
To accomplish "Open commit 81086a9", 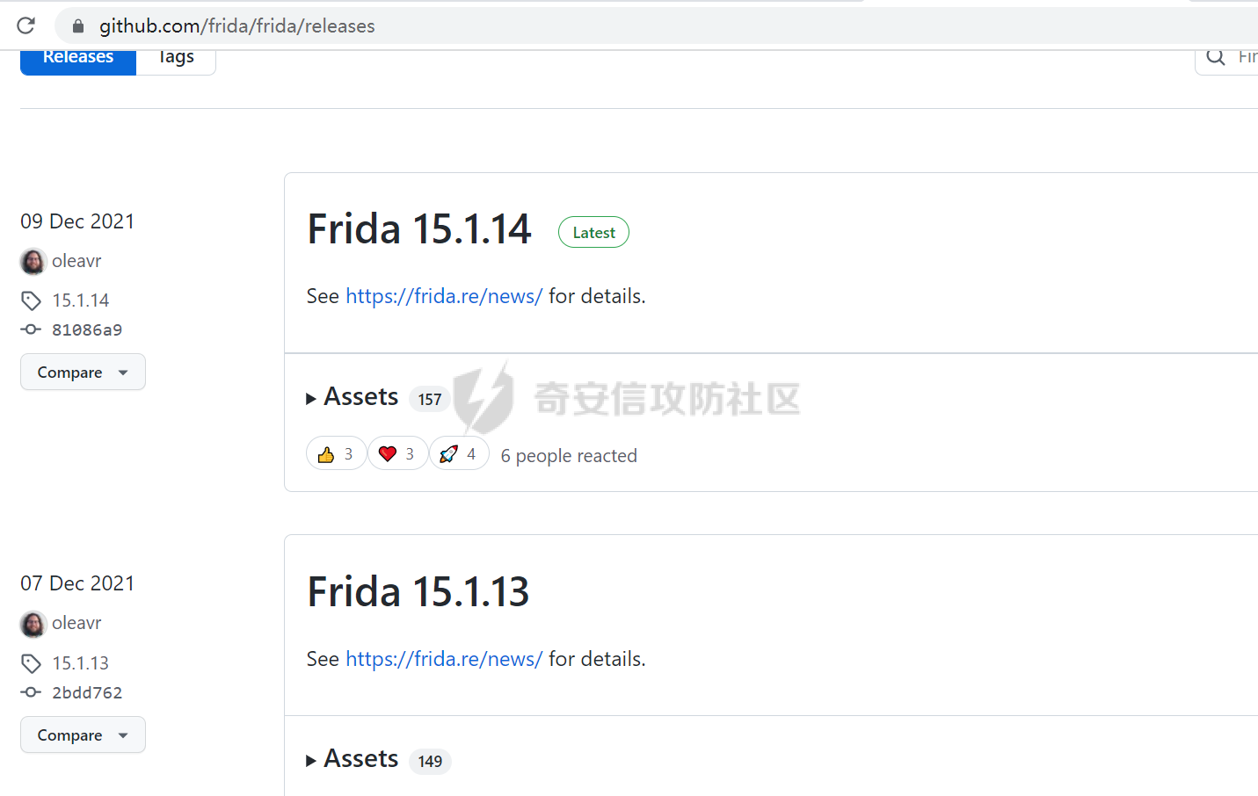I will click(x=87, y=330).
